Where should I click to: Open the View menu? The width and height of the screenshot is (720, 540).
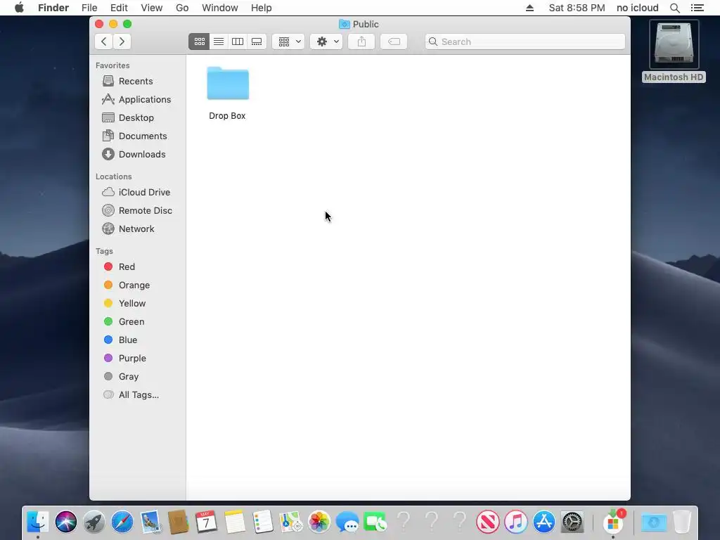coord(152,8)
